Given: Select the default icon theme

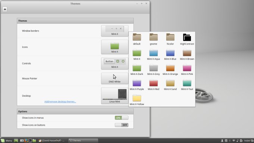Looking at the screenshot, I should (x=137, y=39).
